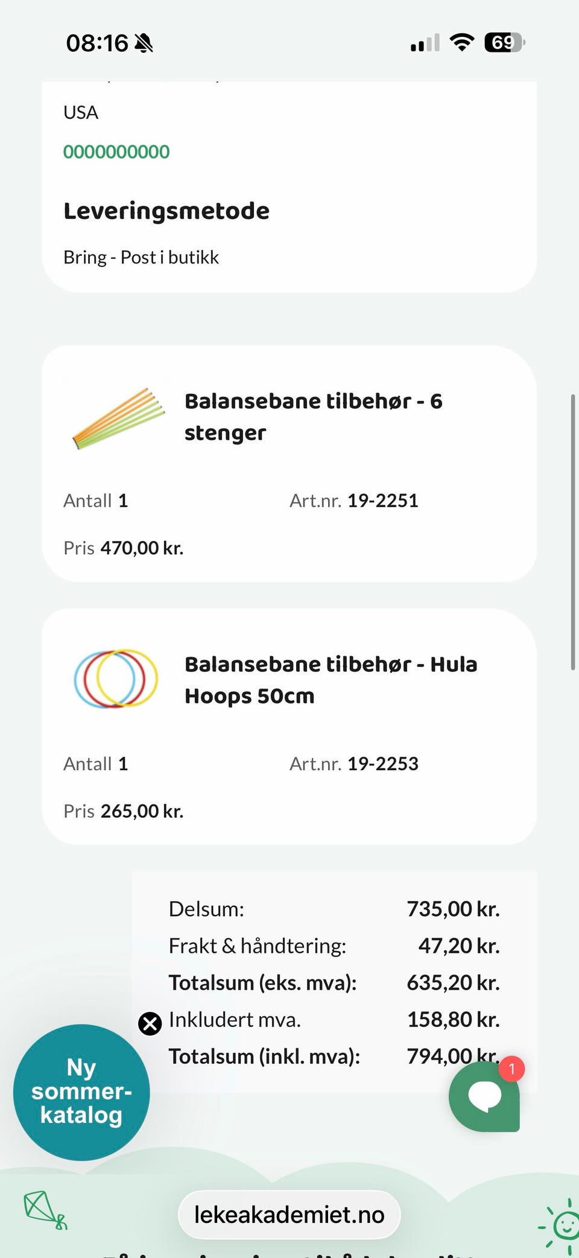Tap the battery indicator showing 69
This screenshot has width=579, height=1258.
[x=505, y=43]
